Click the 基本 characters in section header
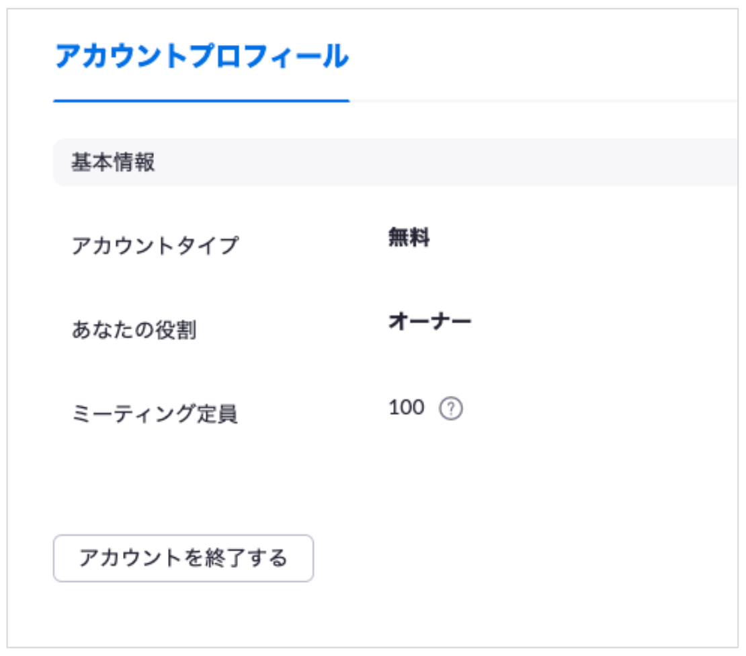 click(x=92, y=162)
